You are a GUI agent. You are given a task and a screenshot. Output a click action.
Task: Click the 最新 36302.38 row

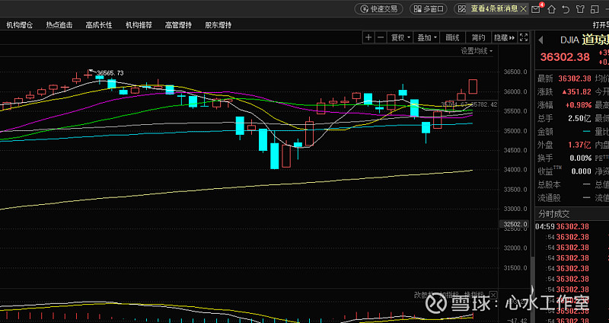click(x=563, y=78)
